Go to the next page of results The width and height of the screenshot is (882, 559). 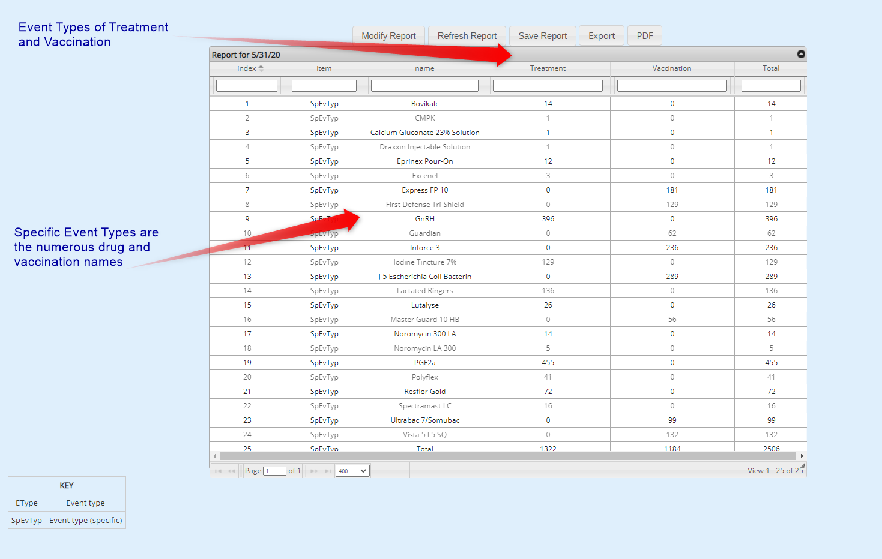pyautogui.click(x=314, y=471)
